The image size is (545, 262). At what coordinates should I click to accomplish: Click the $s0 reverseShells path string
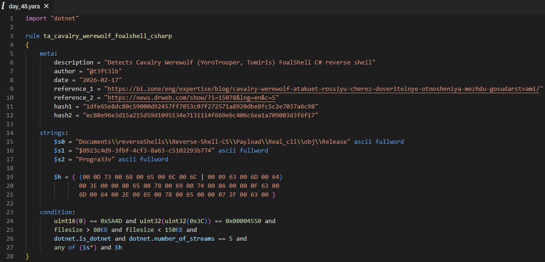tap(213, 142)
